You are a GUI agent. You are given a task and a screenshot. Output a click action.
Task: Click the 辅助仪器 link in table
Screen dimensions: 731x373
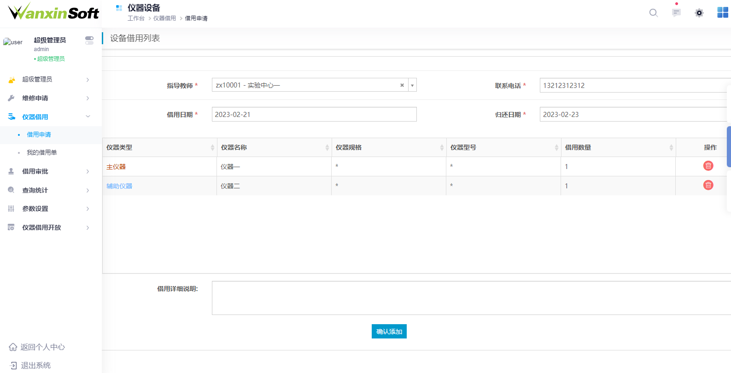(x=119, y=186)
